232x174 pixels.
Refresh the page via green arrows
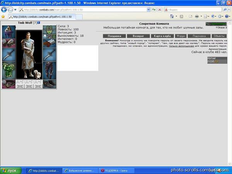[154, 10]
